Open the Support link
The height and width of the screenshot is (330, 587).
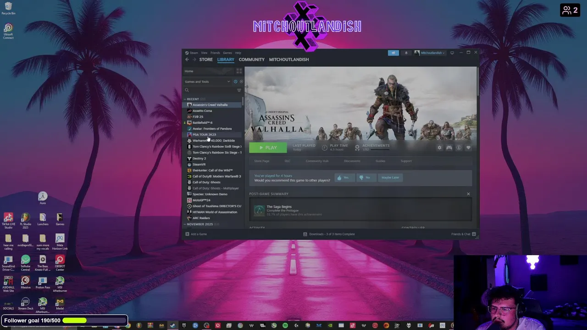(406, 161)
